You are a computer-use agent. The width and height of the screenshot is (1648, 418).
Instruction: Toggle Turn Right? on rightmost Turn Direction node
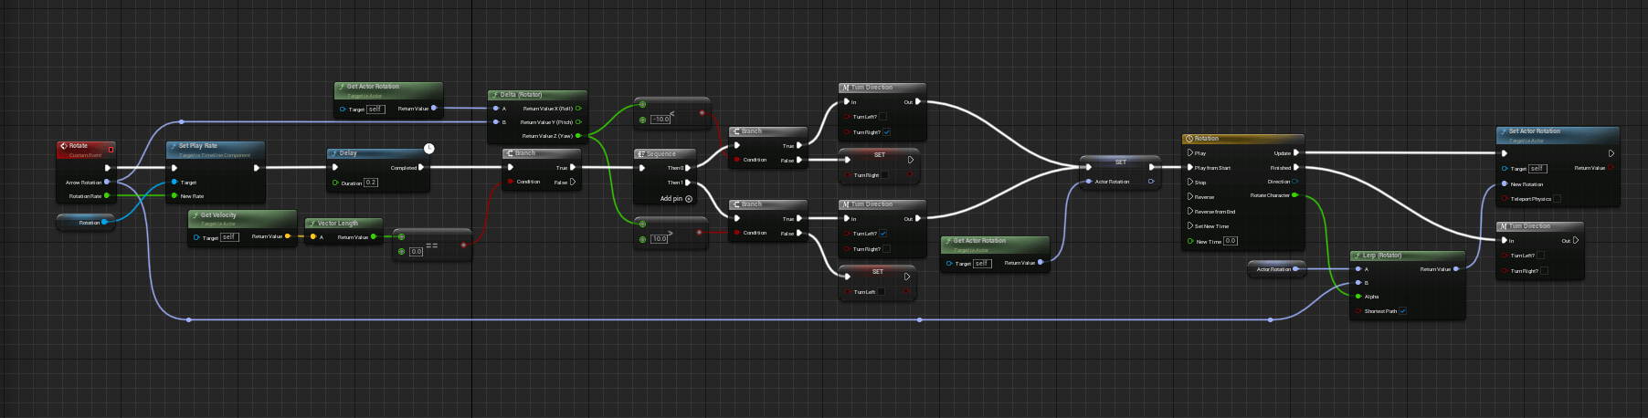click(1544, 271)
